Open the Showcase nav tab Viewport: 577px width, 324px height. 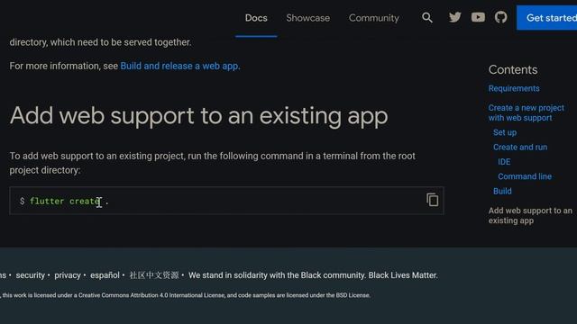click(x=308, y=18)
